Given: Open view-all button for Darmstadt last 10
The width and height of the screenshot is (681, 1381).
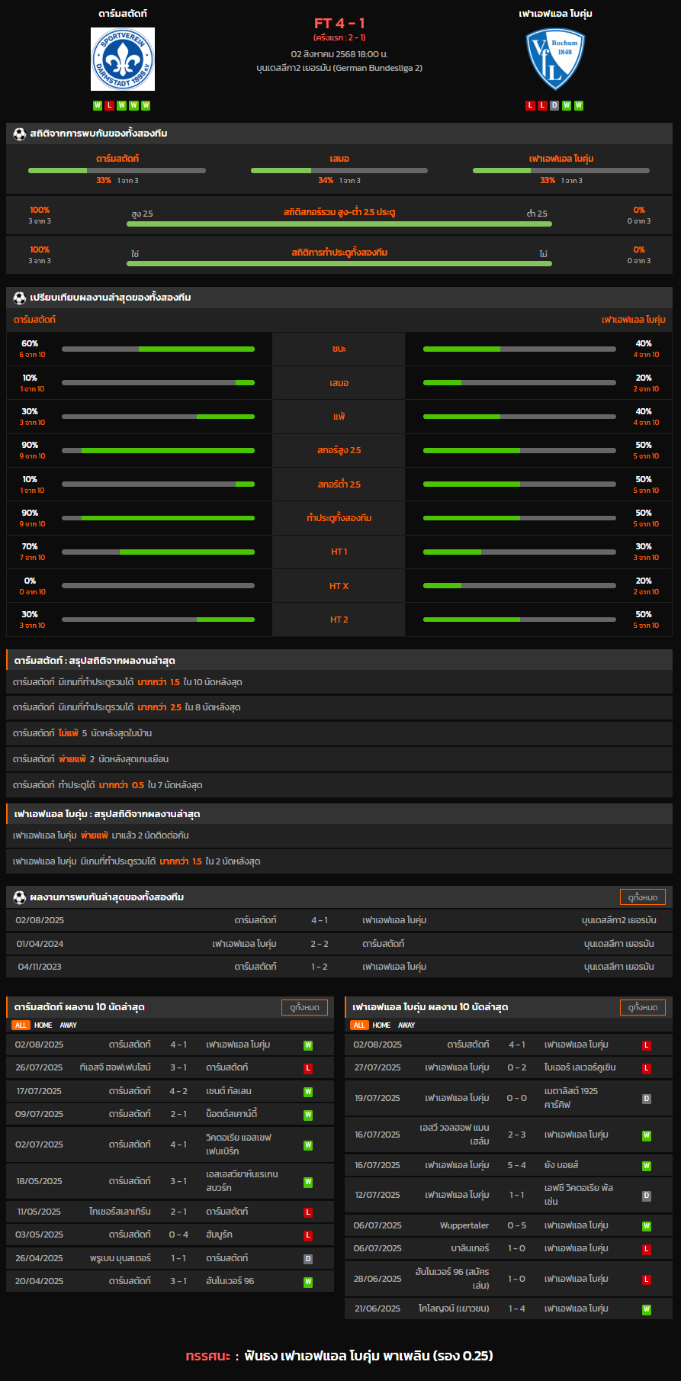Looking at the screenshot, I should click(x=304, y=1007).
